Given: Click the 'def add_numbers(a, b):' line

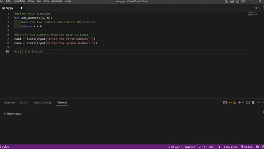Looking at the screenshot, I should pyautogui.click(x=33, y=18).
